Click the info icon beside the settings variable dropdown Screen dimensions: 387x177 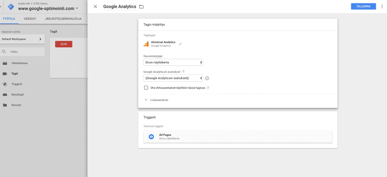coord(207,78)
